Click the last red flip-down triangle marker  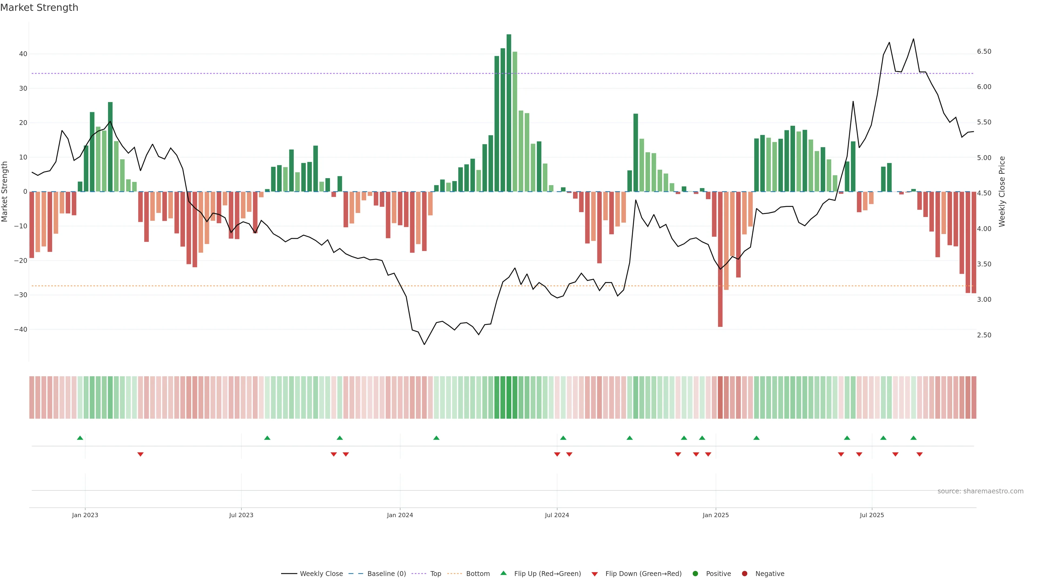pos(920,454)
